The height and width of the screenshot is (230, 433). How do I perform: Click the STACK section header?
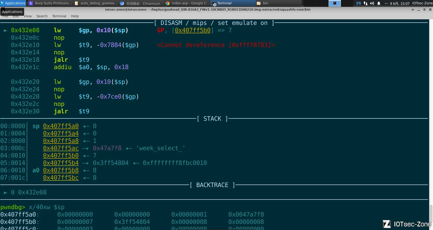click(x=212, y=119)
